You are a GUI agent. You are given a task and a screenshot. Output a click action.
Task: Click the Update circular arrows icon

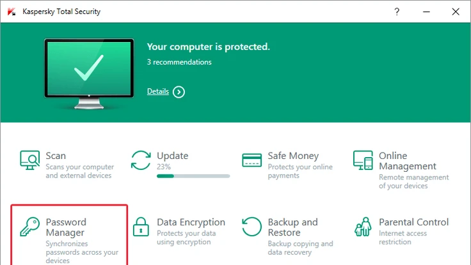pyautogui.click(x=141, y=160)
